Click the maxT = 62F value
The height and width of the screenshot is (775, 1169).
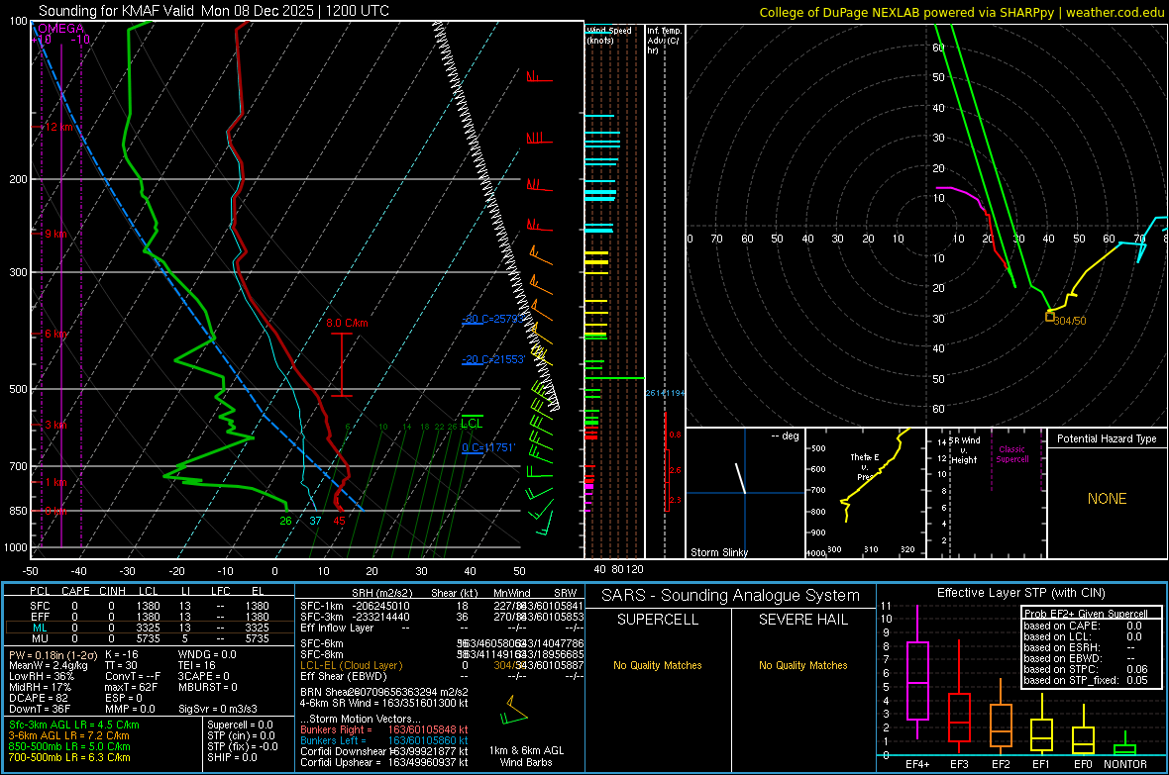131,687
